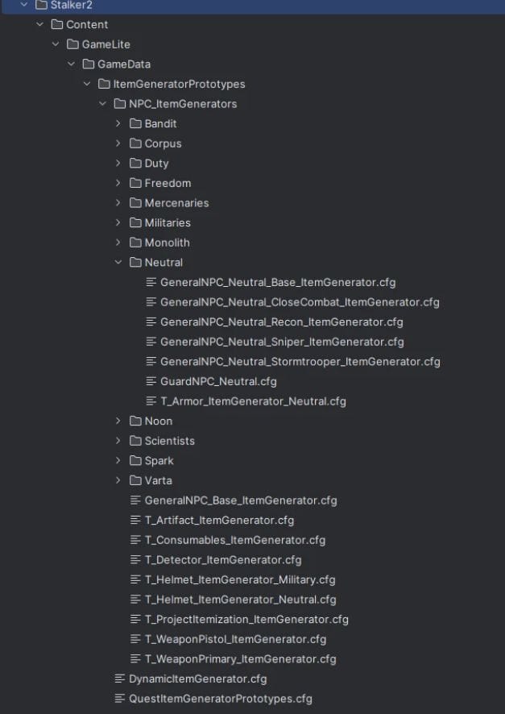Click the DynamicItemGenerator.cfg file icon
The image size is (505, 714).
click(120, 679)
